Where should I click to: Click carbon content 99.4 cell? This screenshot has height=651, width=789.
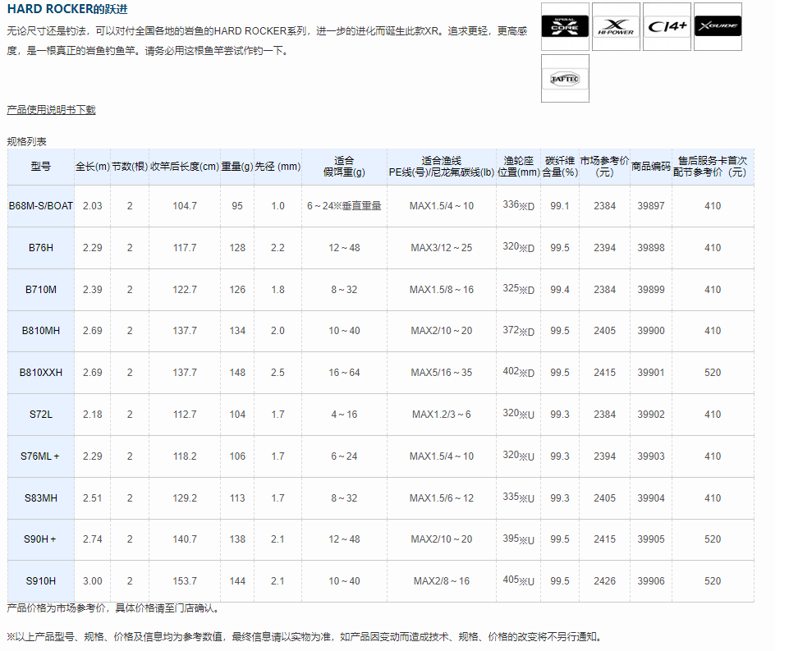point(560,289)
